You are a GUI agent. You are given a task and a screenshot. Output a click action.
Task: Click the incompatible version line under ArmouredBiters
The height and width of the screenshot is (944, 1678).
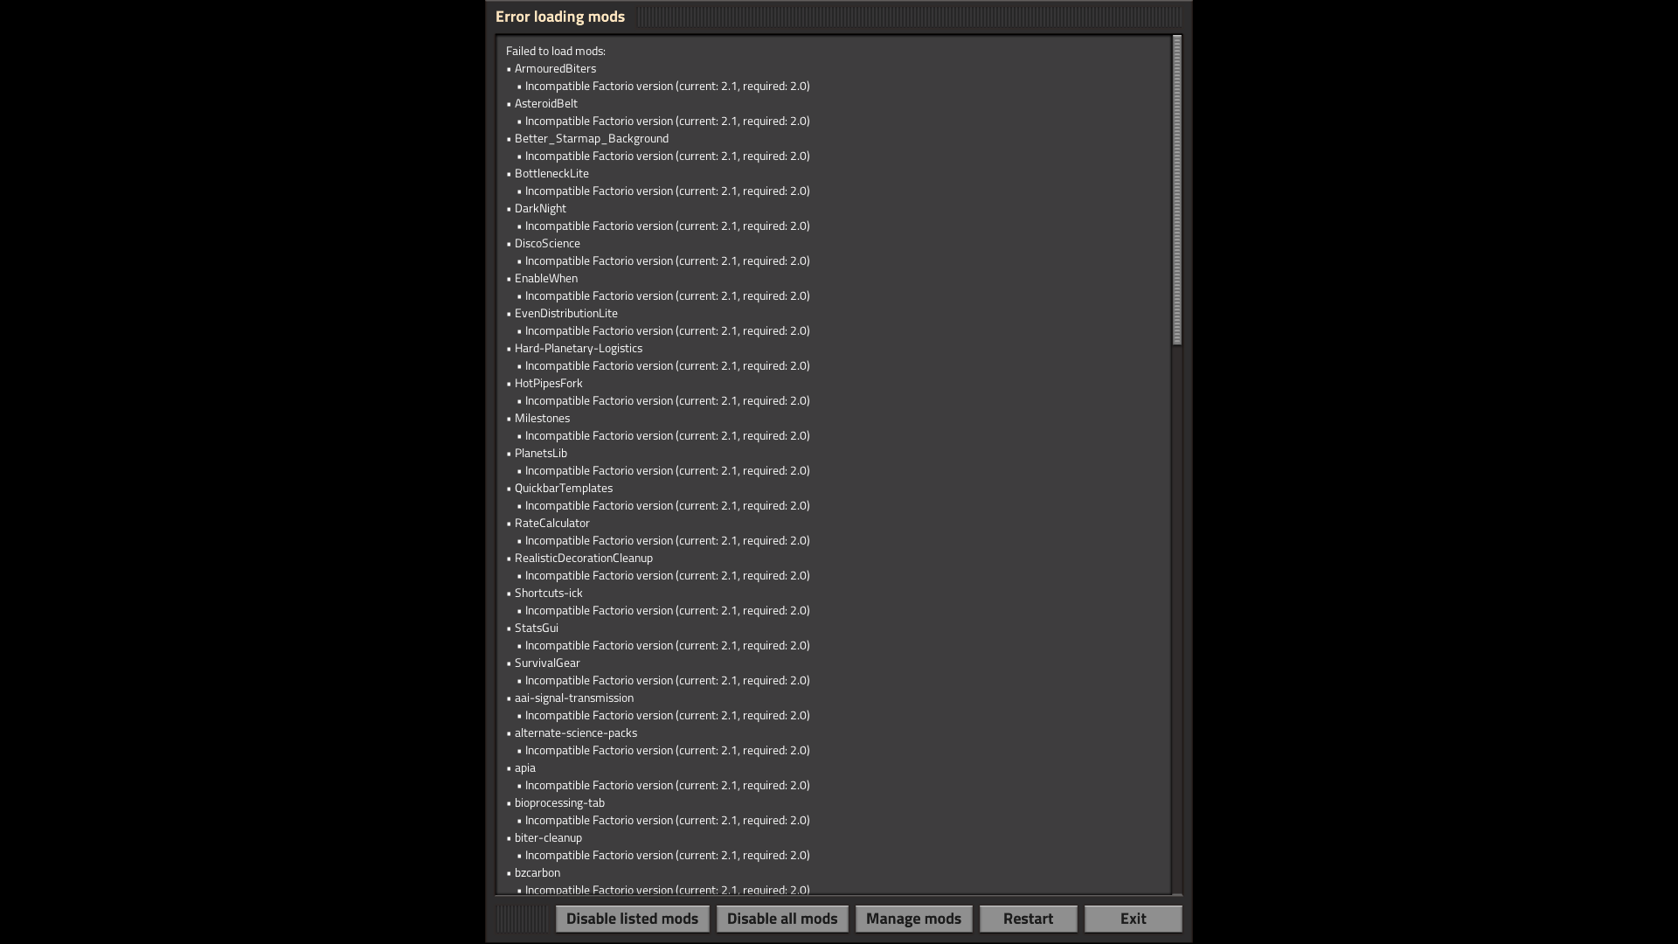click(x=668, y=86)
